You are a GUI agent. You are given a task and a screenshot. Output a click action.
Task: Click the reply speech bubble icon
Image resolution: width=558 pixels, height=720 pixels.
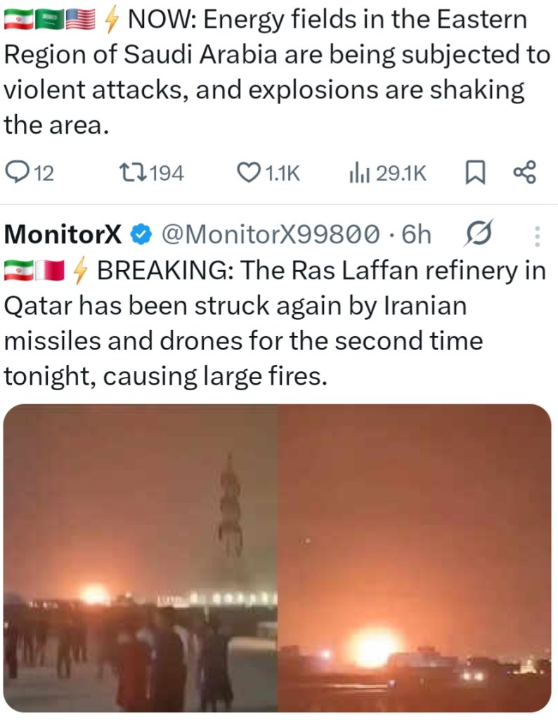click(16, 172)
